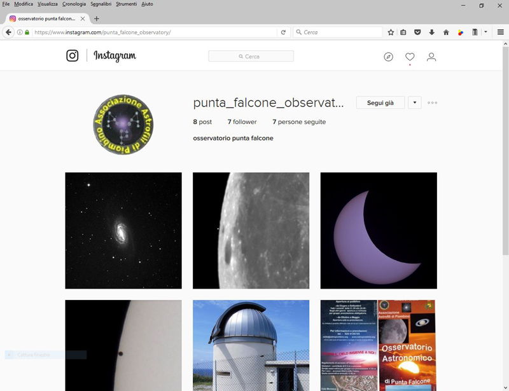Screen dimensions: 509x391
Task: Close the osservatorio punta falcone tab
Action: point(83,19)
